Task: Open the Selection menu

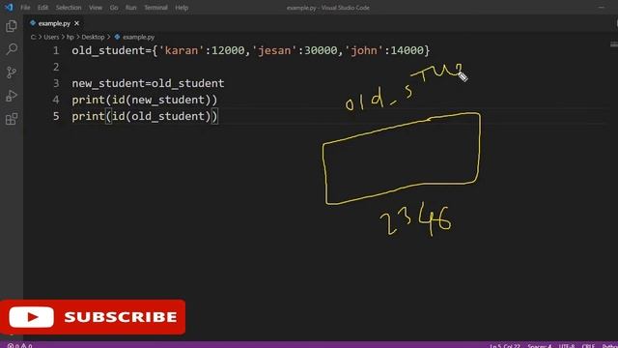Action: pos(69,8)
